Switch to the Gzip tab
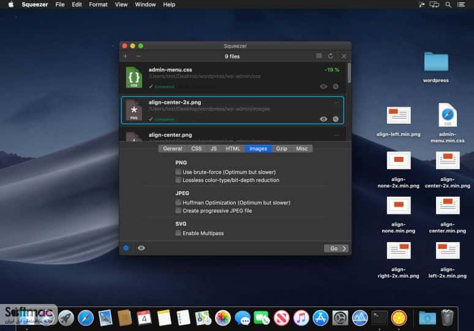The image size is (474, 331). pyautogui.click(x=282, y=148)
